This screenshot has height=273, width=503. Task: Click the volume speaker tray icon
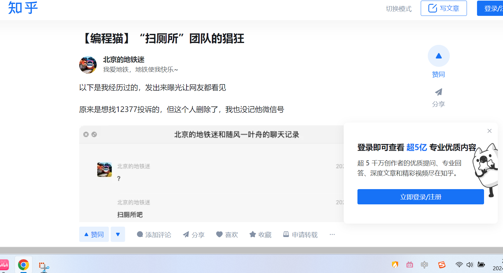(470, 264)
